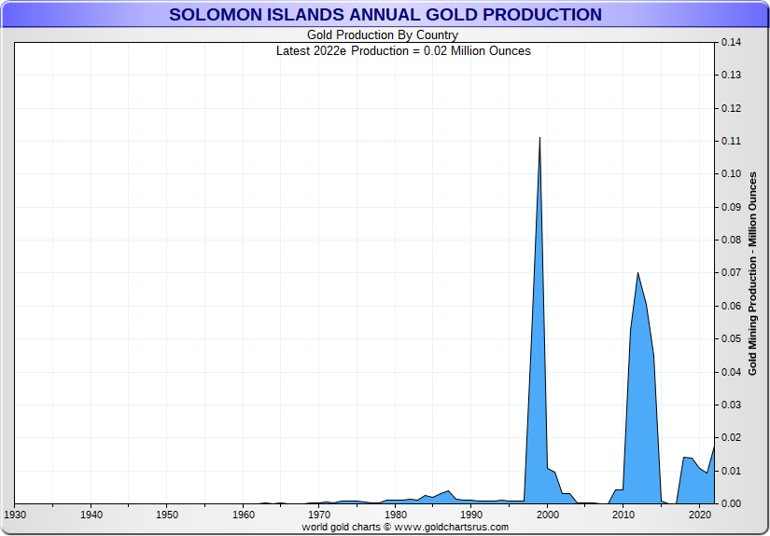
Task: Click the 'Gold Production By Country' subtitle
Action: [x=383, y=34]
